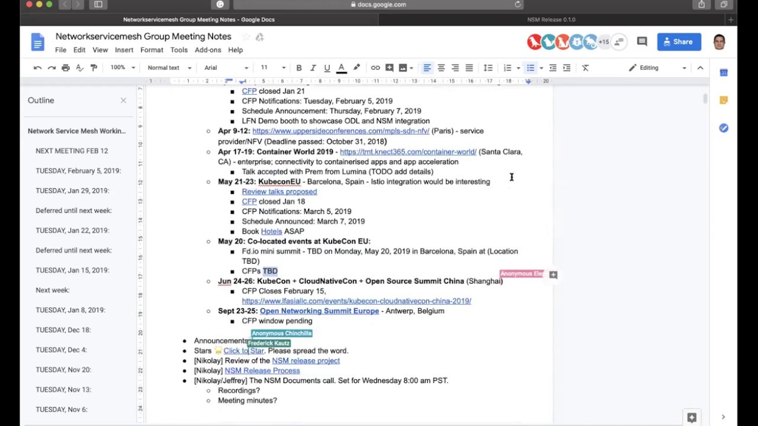This screenshot has width=758, height=426.
Task: Toggle Bold formatting
Action: [299, 67]
